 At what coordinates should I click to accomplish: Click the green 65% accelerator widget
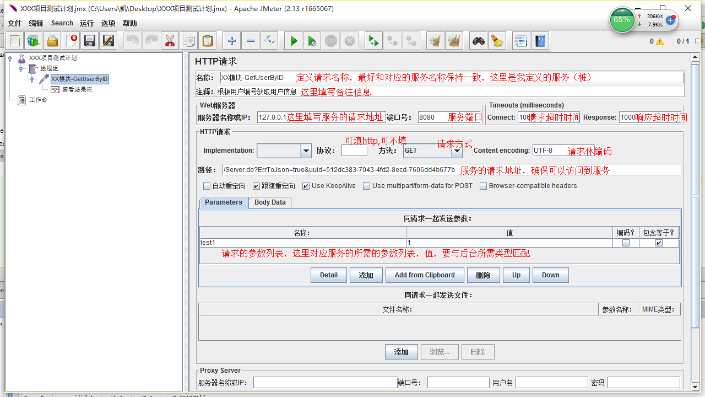622,20
